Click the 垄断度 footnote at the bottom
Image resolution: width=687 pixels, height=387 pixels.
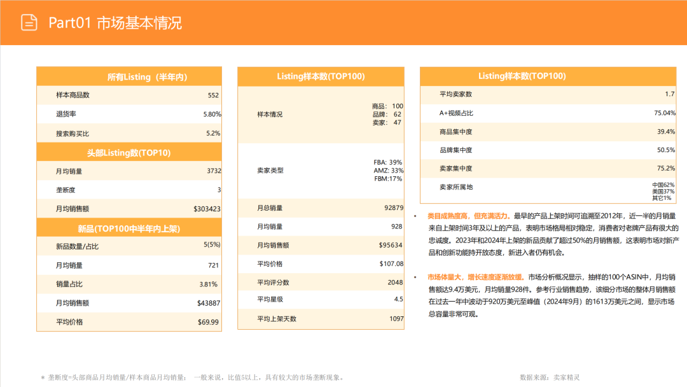tap(192, 377)
